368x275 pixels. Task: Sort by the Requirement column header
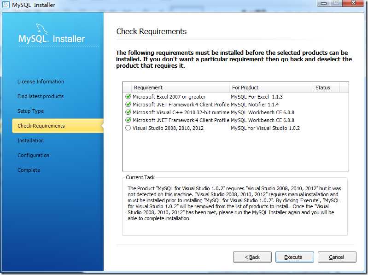click(180, 88)
